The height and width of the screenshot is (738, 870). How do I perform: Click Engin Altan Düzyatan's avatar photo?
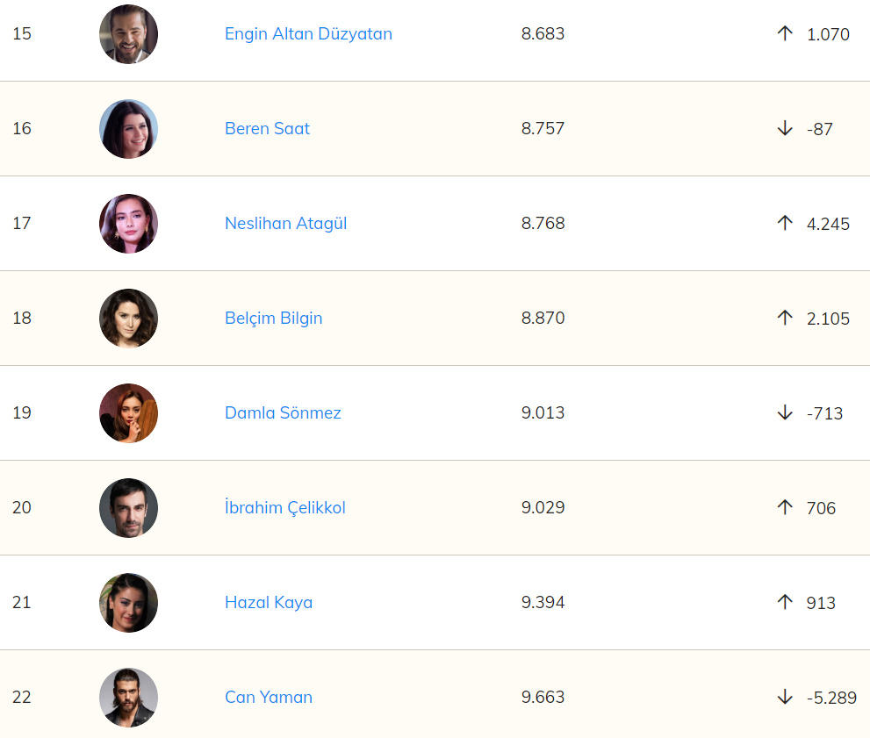click(x=128, y=34)
